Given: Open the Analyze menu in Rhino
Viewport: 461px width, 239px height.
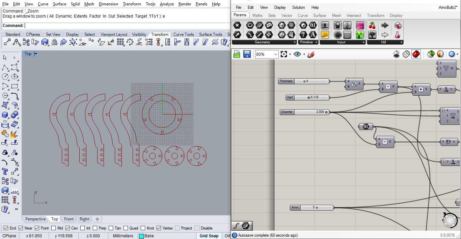Looking at the screenshot, I should coord(167,4).
